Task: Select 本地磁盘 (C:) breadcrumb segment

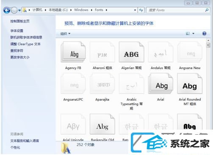Action: 58,10
